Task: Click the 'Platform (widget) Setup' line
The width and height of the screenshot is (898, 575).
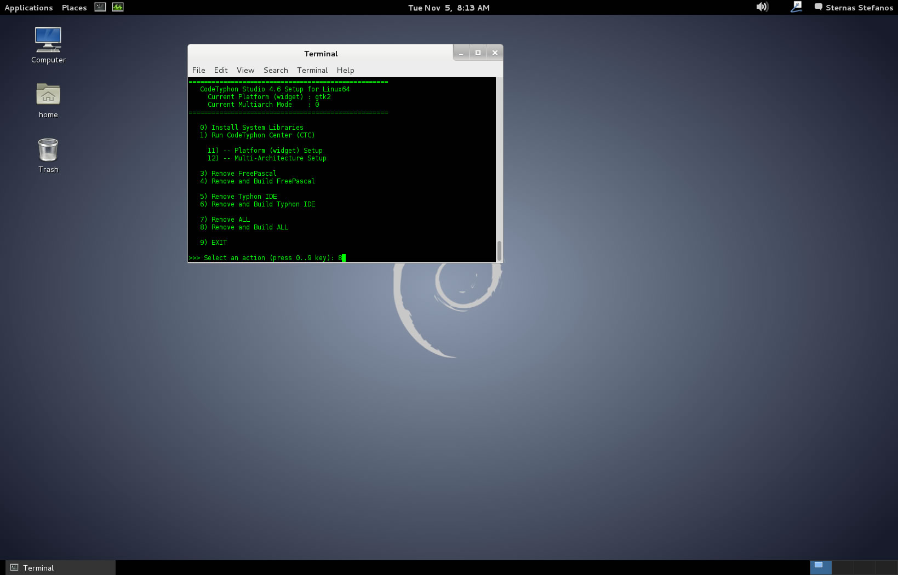Action: (265, 151)
